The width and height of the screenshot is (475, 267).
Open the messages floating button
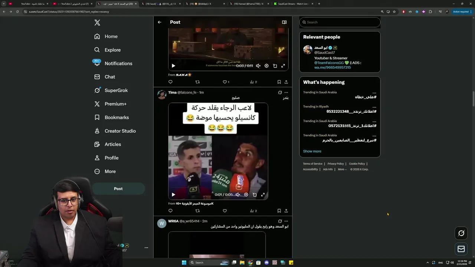tap(461, 249)
